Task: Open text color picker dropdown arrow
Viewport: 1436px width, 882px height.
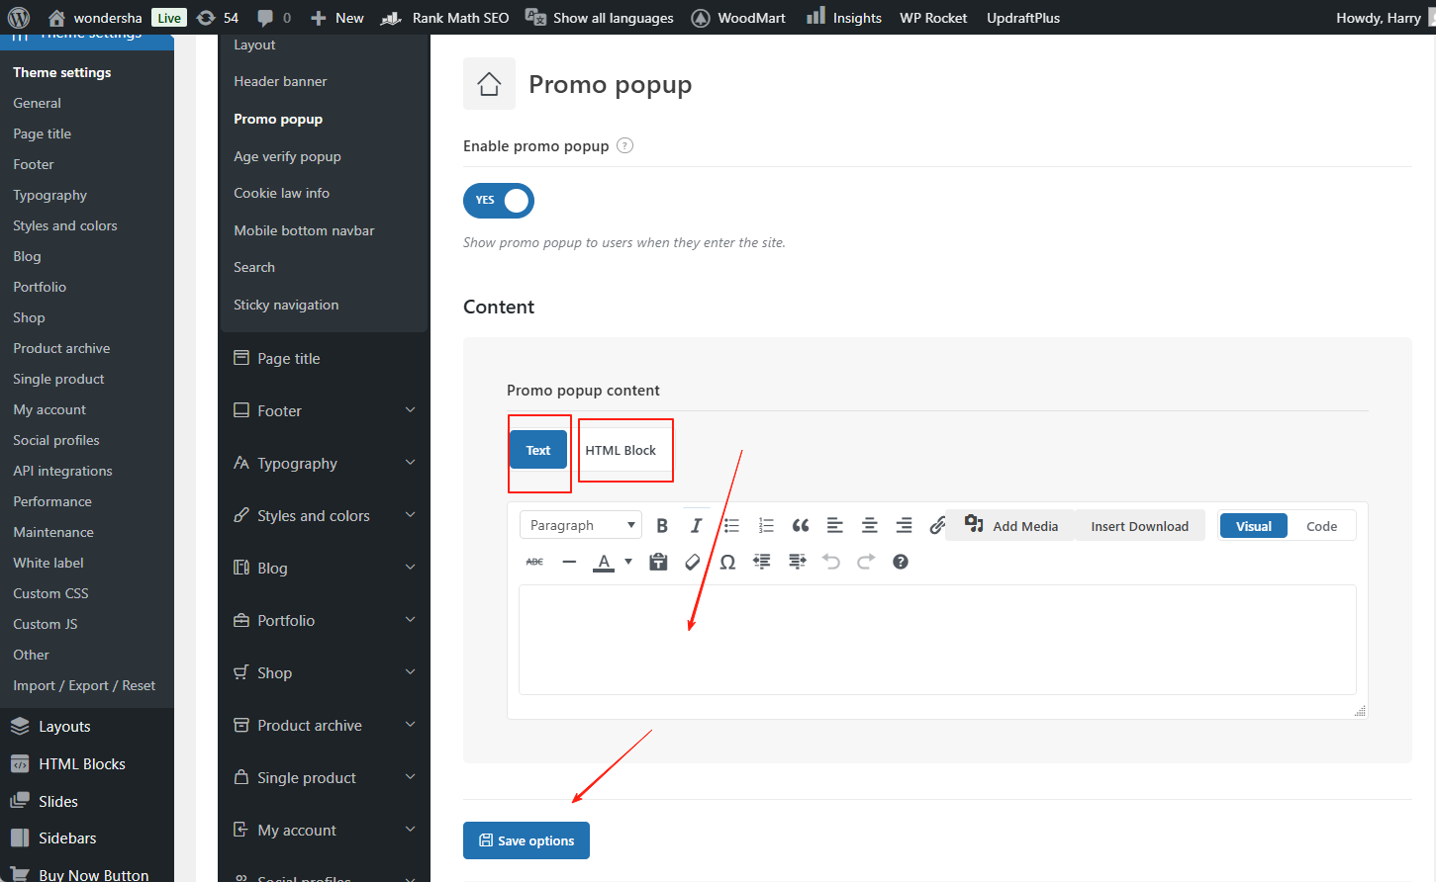Action: [x=628, y=562]
